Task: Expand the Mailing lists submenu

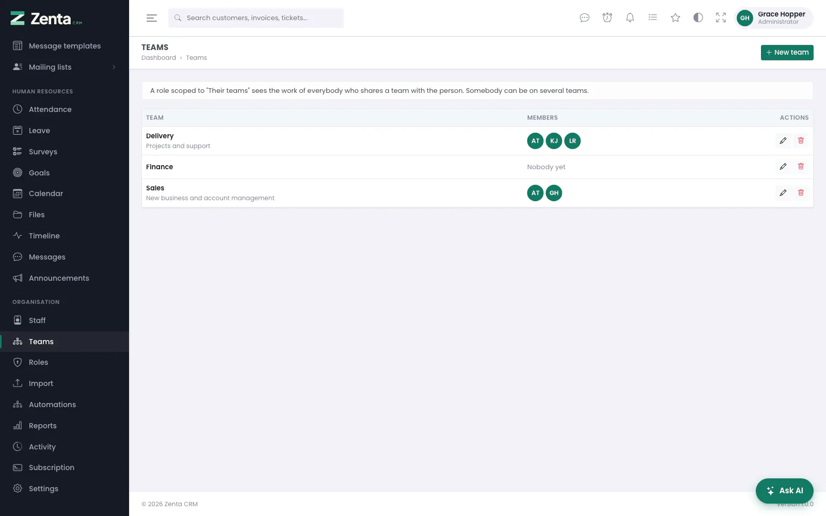Action: coord(65,67)
